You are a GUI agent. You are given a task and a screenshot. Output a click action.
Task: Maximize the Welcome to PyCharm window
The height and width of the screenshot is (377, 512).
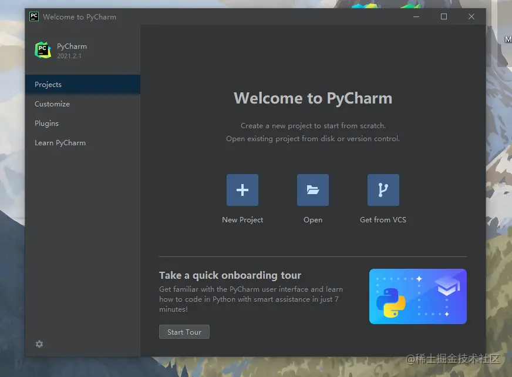pos(444,16)
